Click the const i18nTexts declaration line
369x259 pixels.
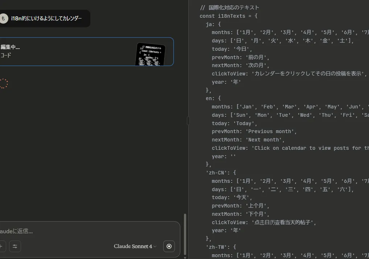229,16
